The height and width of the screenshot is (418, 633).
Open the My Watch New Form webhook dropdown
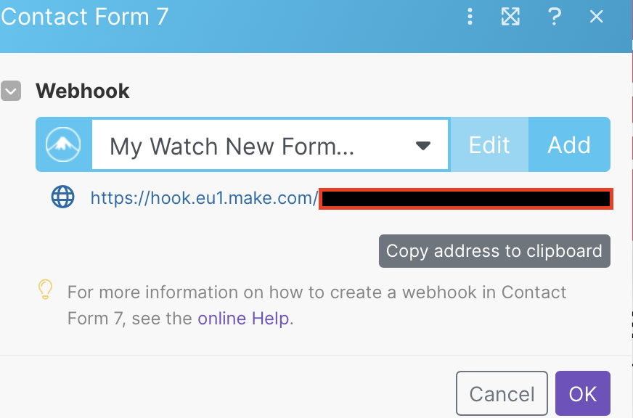point(270,145)
